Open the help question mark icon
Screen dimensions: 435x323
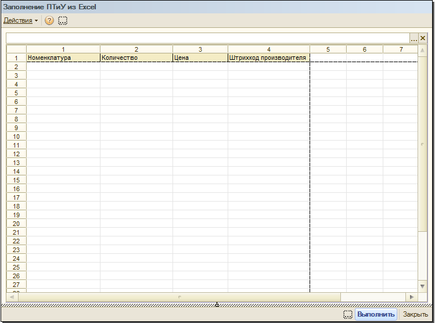point(49,20)
